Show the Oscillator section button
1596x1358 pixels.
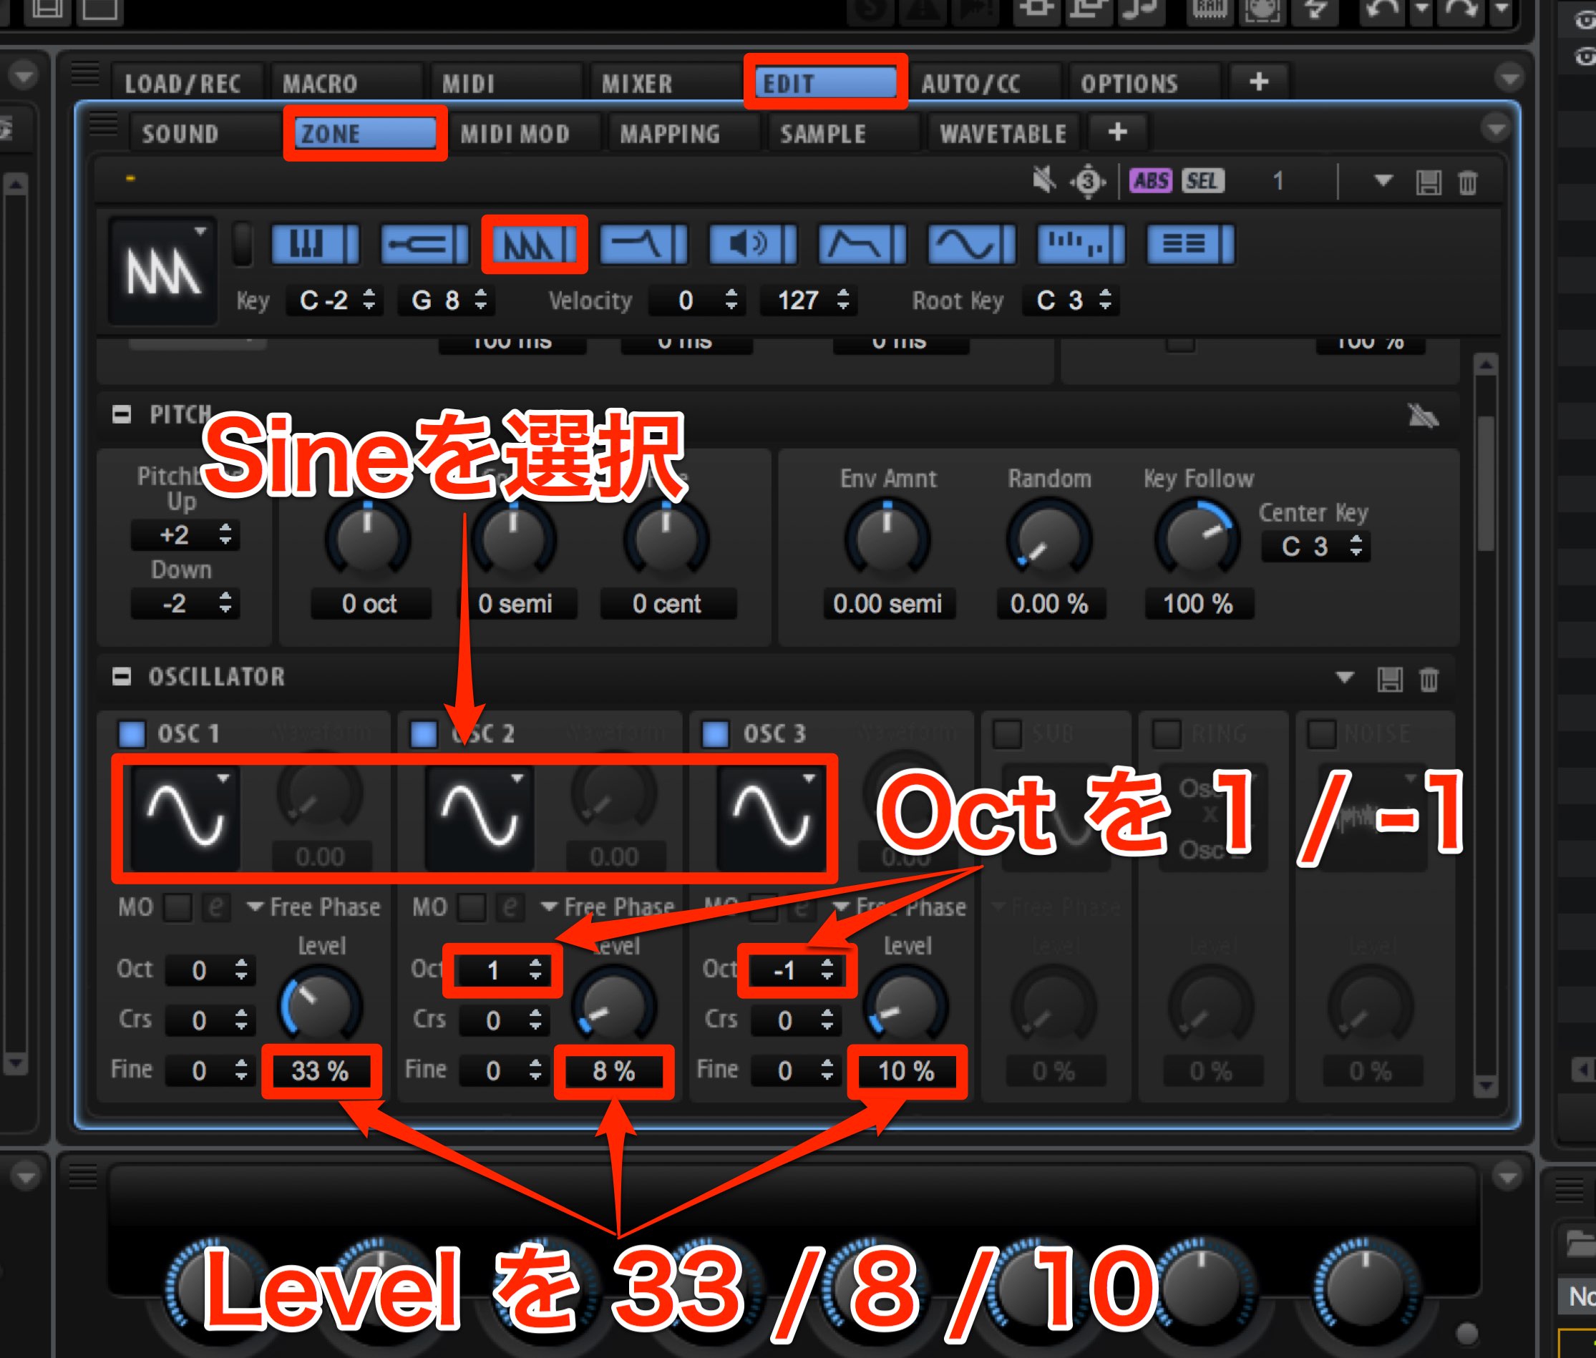[x=535, y=245]
